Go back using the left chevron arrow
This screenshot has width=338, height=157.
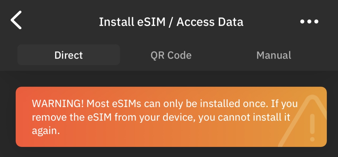point(16,20)
